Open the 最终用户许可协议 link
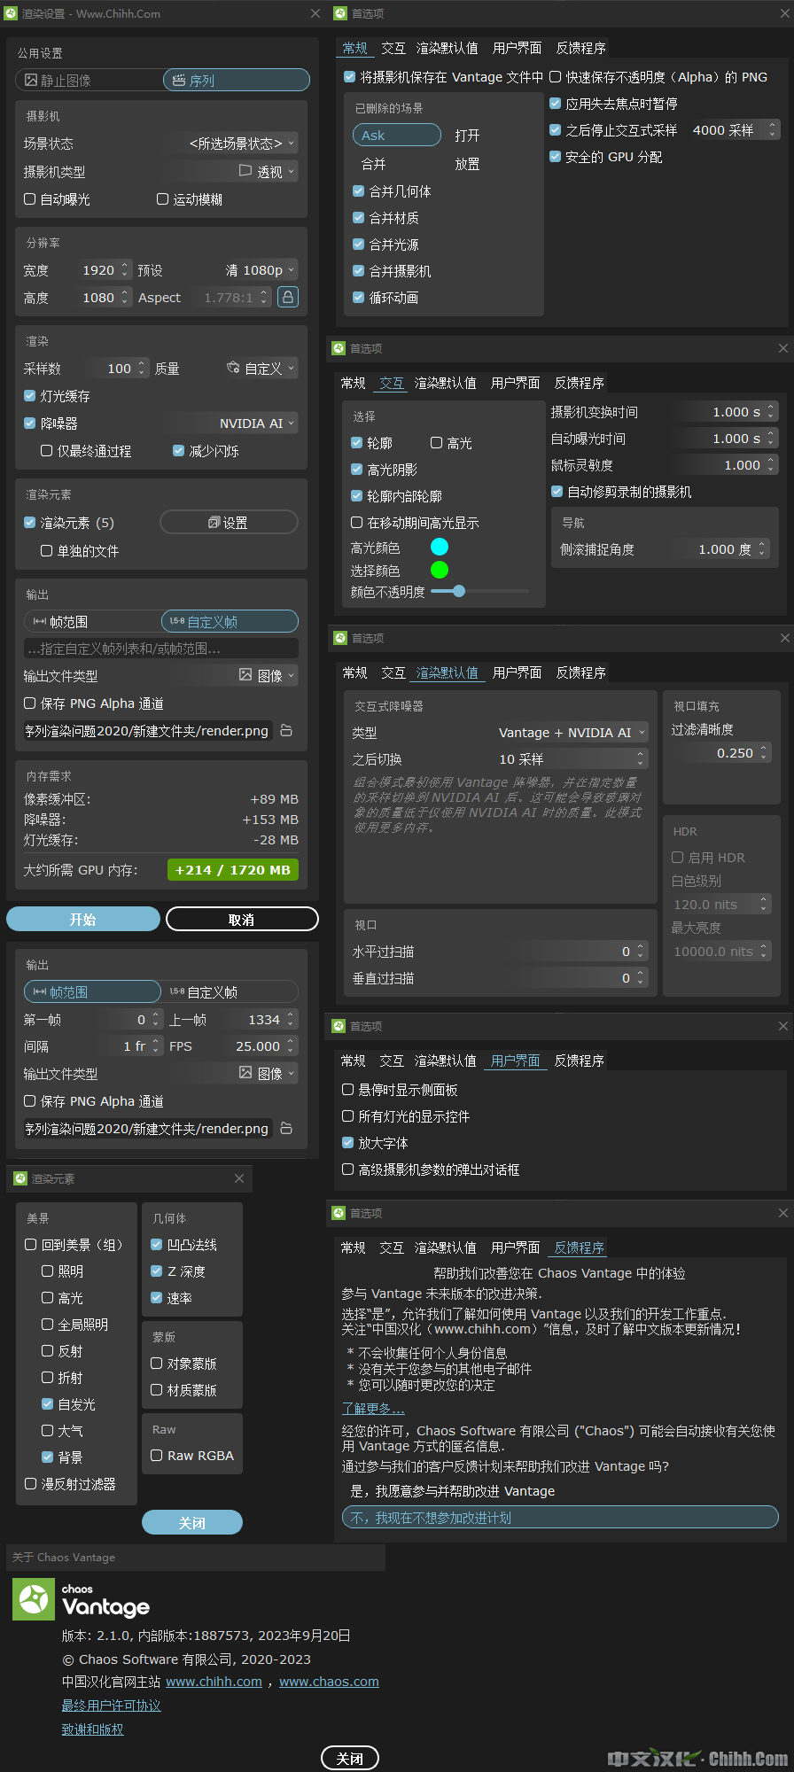Screen dimensions: 794x1772 111,1706
